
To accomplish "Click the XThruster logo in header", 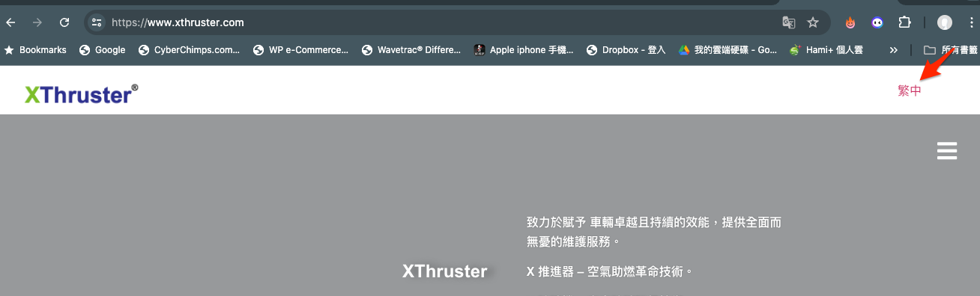I will click(x=82, y=93).
